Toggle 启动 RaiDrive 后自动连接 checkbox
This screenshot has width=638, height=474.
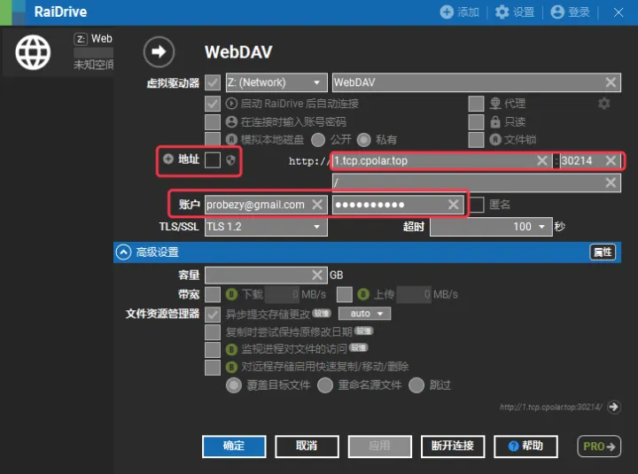point(213,104)
